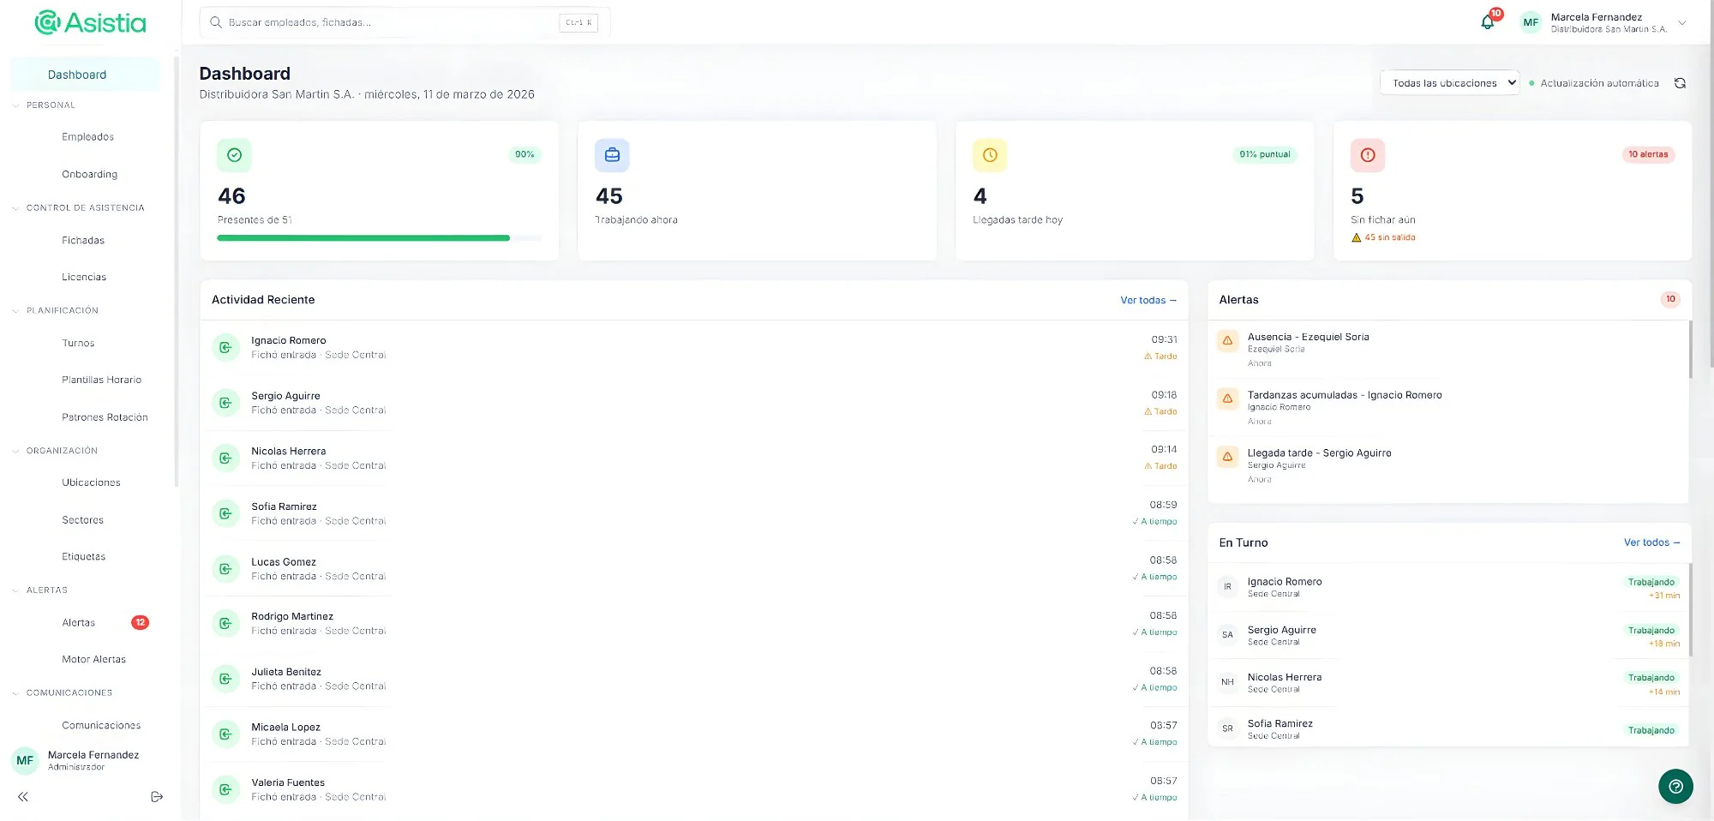Click the refresh icon near Actualización automática

coord(1679,83)
